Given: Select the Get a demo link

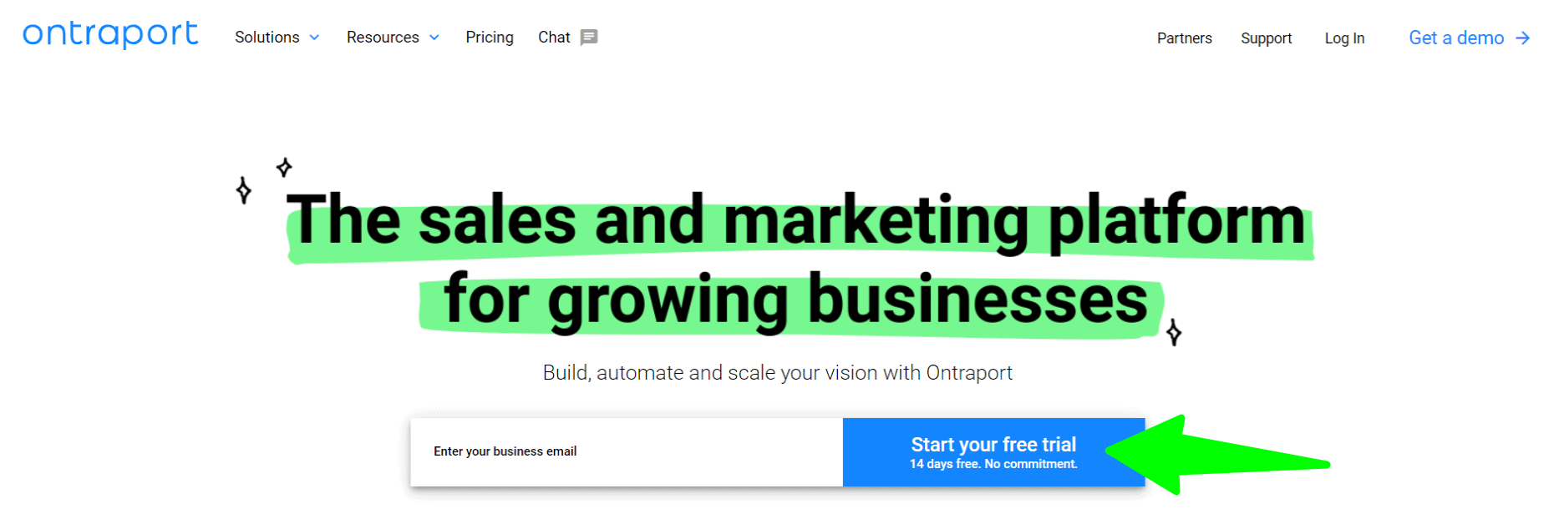Looking at the screenshot, I should [1456, 38].
